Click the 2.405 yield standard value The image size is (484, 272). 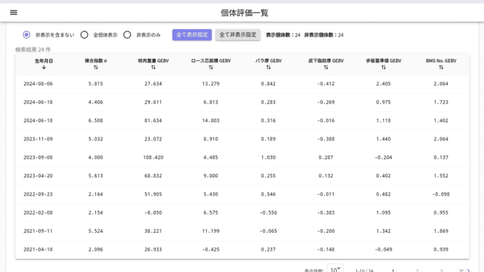(384, 83)
